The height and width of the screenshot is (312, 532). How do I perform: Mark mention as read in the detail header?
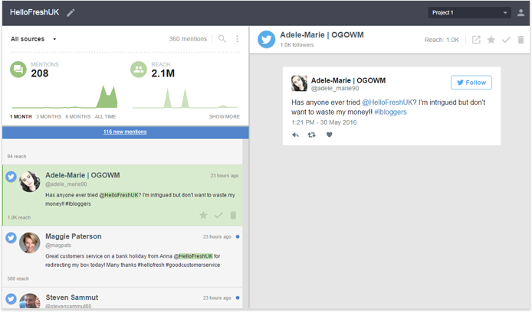point(506,40)
